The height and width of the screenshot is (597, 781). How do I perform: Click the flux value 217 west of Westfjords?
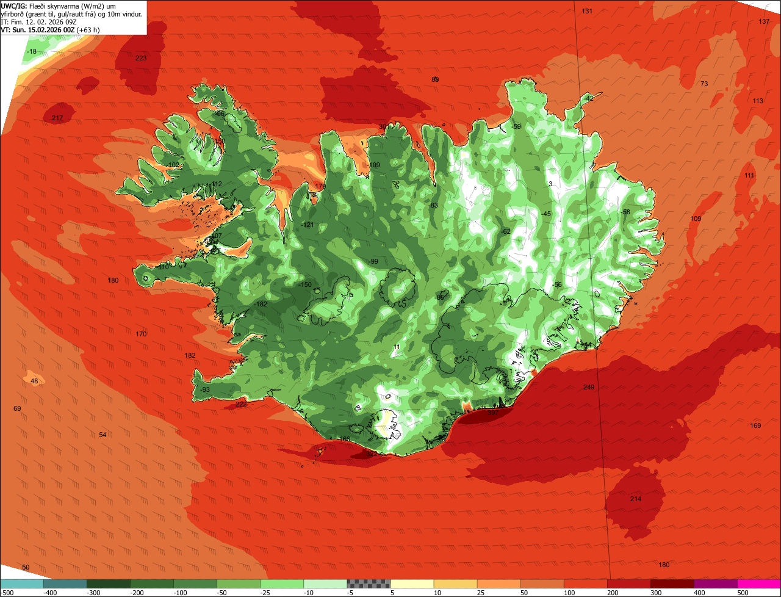(x=57, y=118)
